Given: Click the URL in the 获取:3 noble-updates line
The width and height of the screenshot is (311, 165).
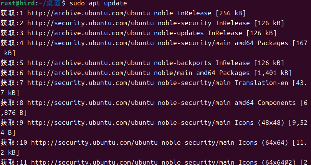Looking at the screenshot, I should point(89,33).
